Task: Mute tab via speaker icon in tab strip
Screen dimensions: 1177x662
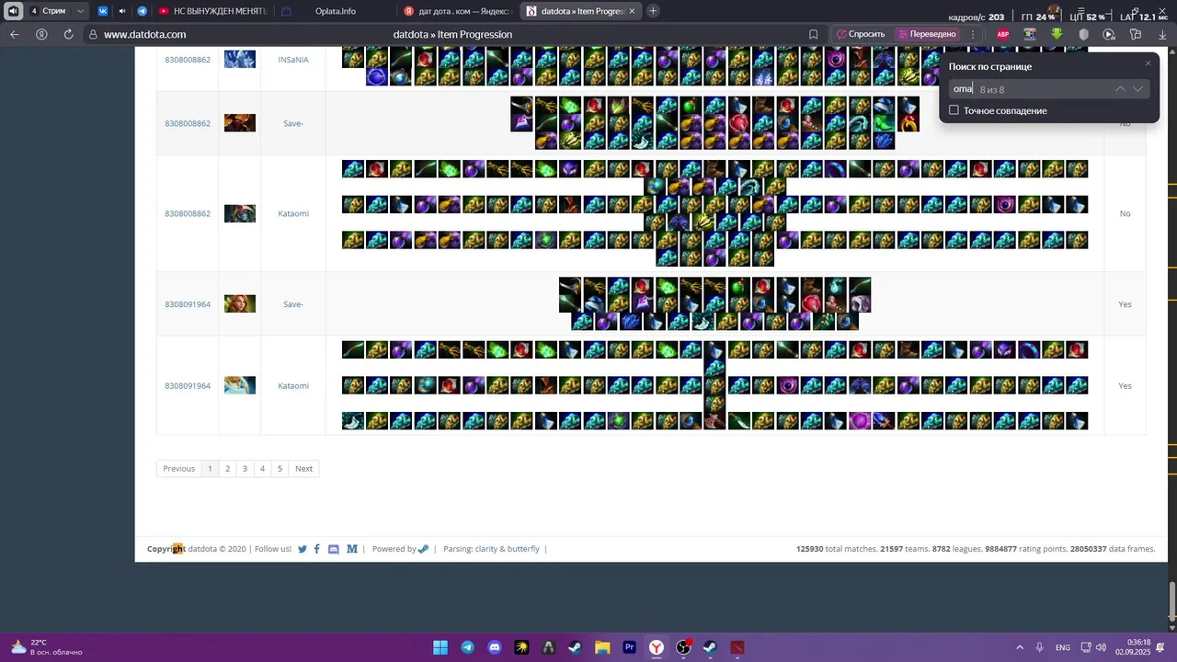Action: [x=122, y=11]
